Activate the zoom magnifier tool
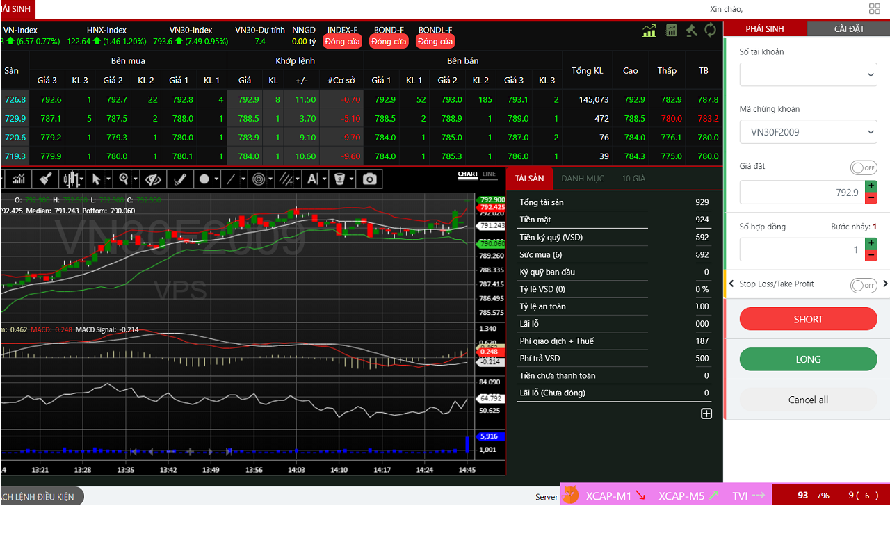The height and width of the screenshot is (556, 890). coord(124,179)
